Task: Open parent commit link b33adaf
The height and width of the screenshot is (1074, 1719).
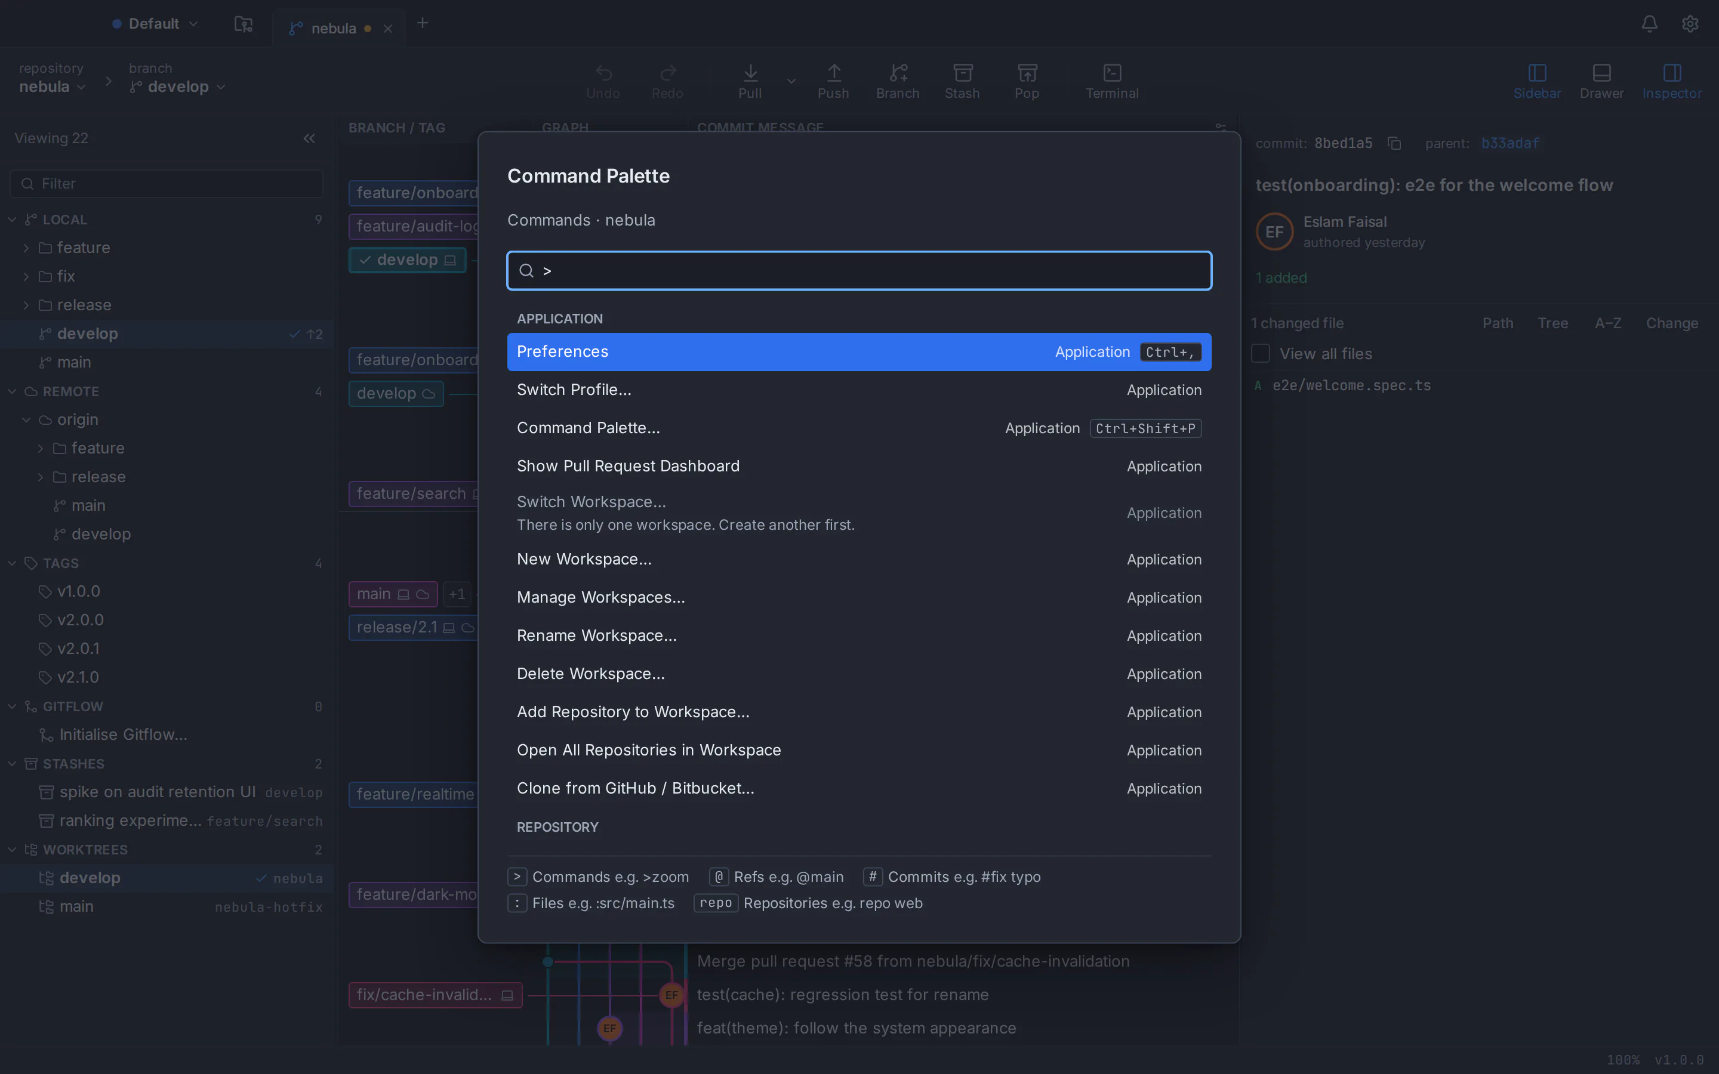Action: (x=1510, y=143)
